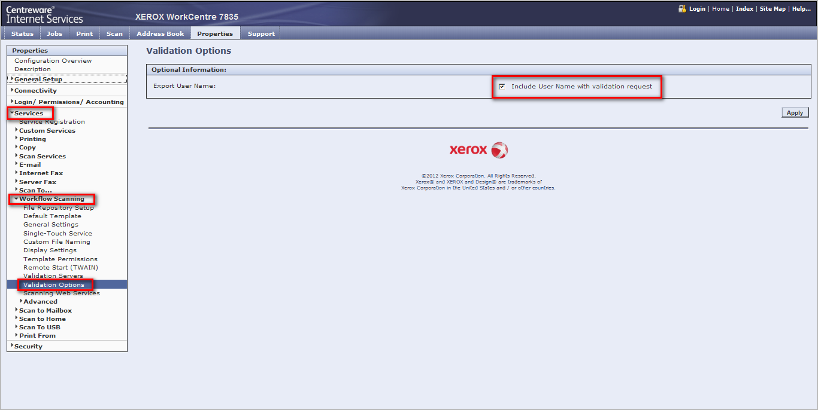Expand the Security section

12,346
